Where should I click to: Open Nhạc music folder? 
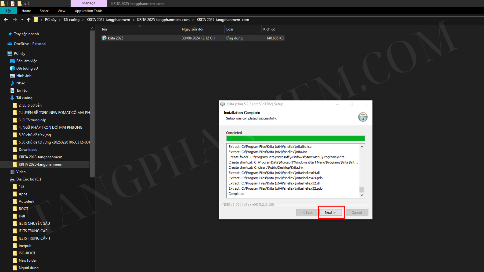[x=21, y=83]
